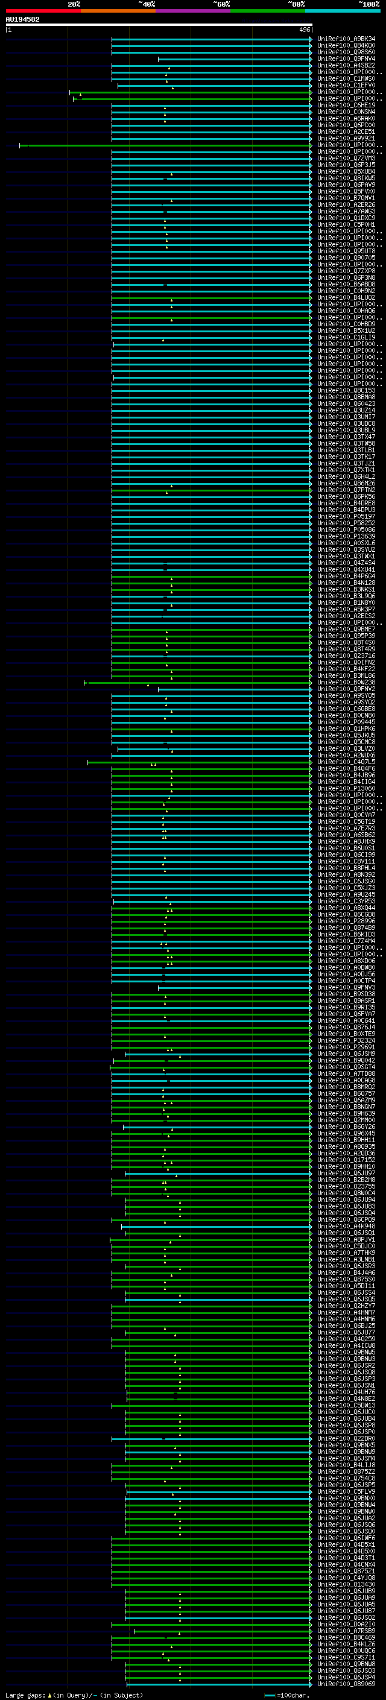Click the UniRef100_A8JHX9 label
Screen dimensions: 386x1700
346,841
